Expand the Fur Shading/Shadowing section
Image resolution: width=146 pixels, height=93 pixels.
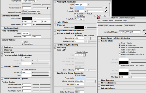pyautogui.click(x=55, y=45)
